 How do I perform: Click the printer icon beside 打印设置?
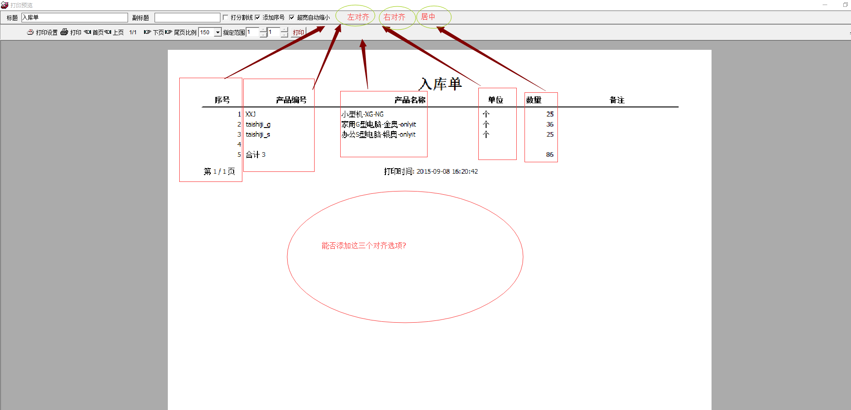tap(64, 32)
